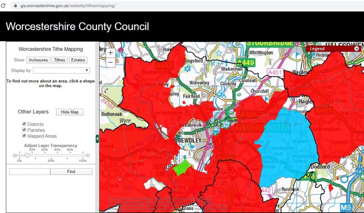Toggle the Districts layer checkbox
The width and height of the screenshot is (364, 213).
pyautogui.click(x=24, y=124)
